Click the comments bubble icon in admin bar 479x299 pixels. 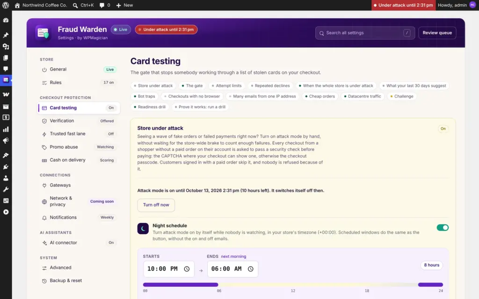point(102,5)
